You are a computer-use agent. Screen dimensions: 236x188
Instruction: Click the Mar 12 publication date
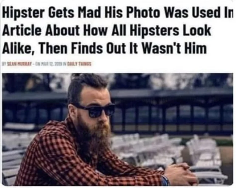[x=51, y=64]
